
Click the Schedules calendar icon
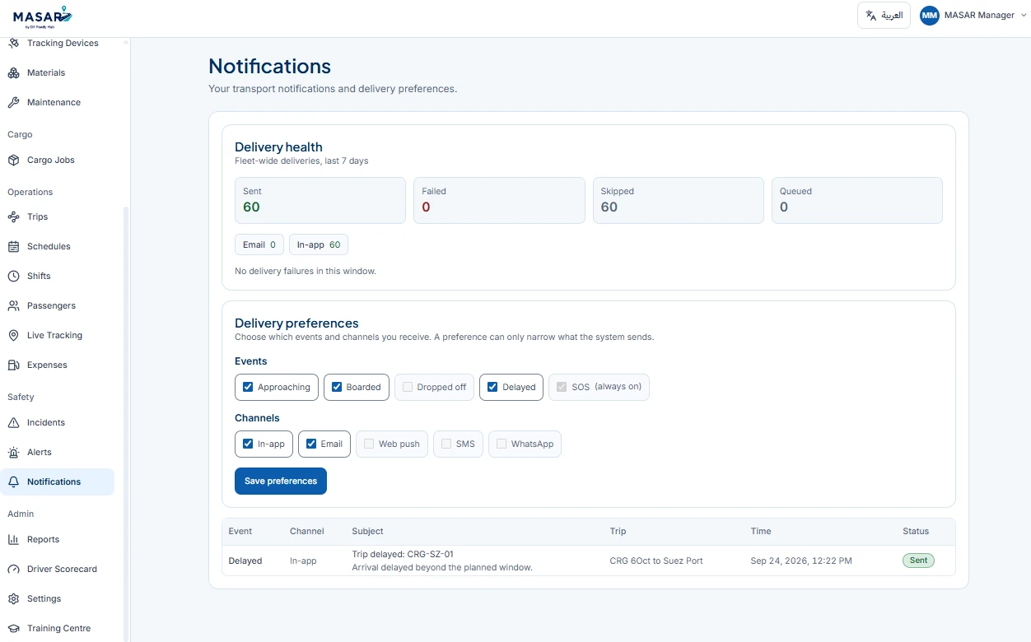13,246
